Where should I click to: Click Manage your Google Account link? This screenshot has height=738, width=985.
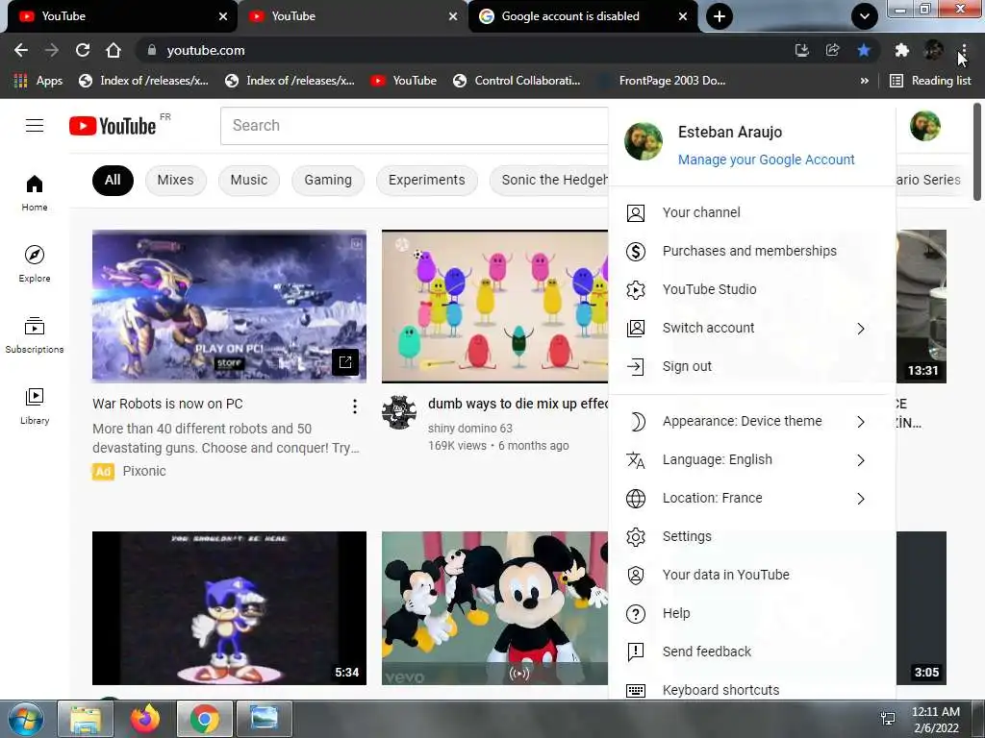click(x=766, y=160)
